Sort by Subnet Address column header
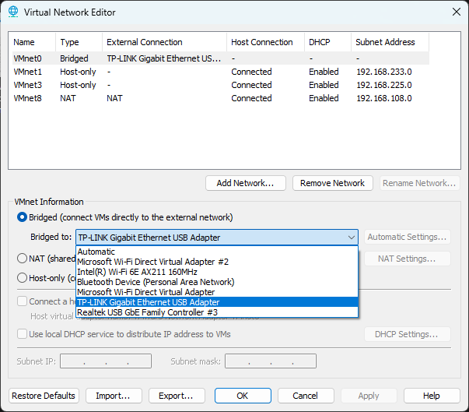Viewport: 469px width, 412px height. pos(390,42)
